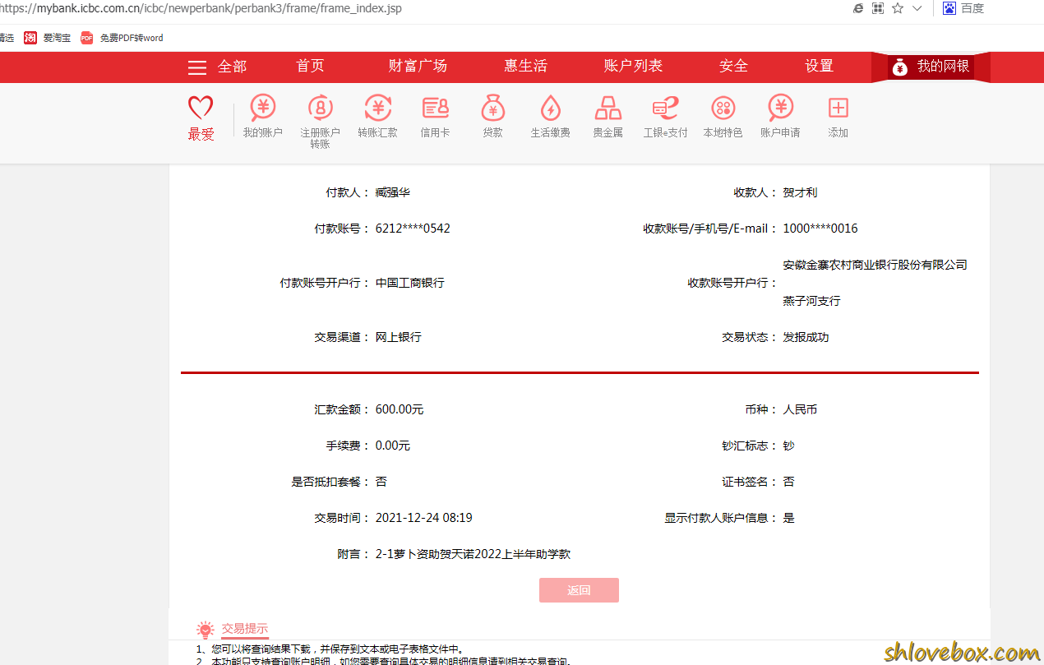1044x665 pixels.
Task: Click the transaction channel 网上银行
Action: tap(399, 337)
